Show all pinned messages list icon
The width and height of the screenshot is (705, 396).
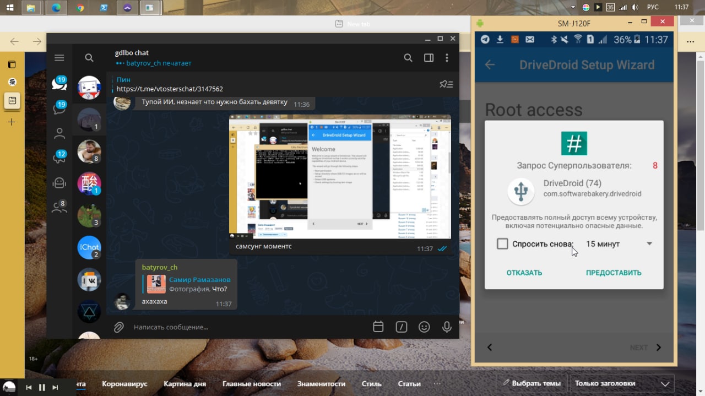446,84
